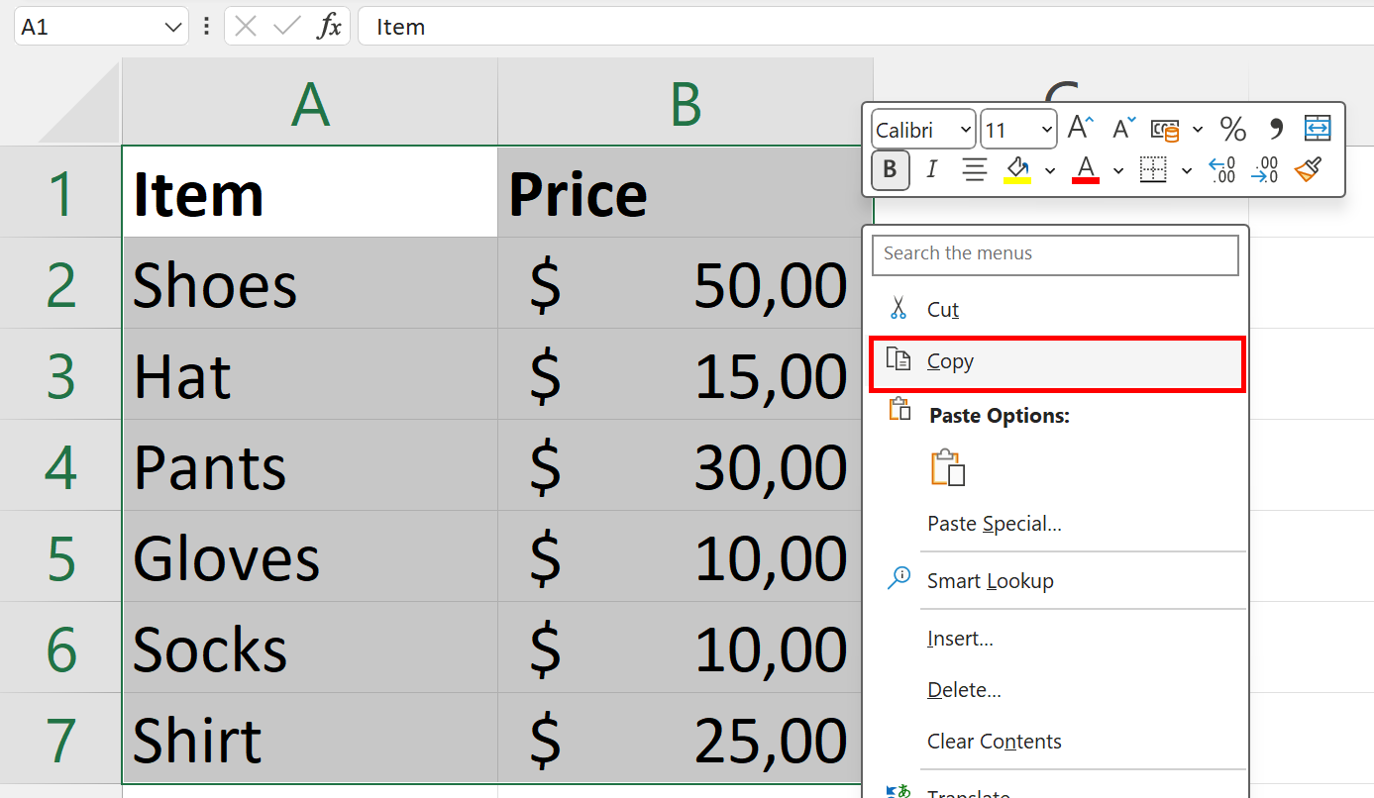Open the Calibri font name dropdown
This screenshot has width=1374, height=798.
click(x=966, y=130)
